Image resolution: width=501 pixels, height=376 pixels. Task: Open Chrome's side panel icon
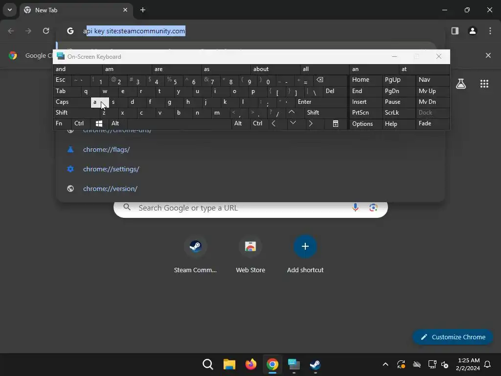pos(455,31)
